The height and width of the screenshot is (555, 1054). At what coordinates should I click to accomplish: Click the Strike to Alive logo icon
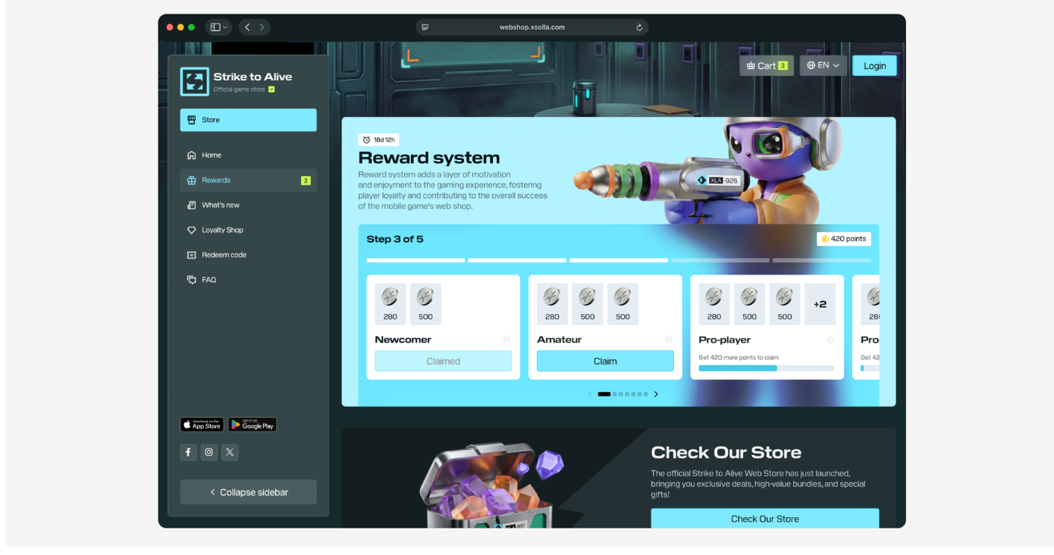194,82
